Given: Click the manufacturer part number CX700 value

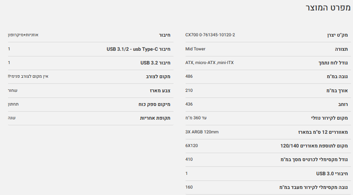Looking at the screenshot, I should coord(210,35).
